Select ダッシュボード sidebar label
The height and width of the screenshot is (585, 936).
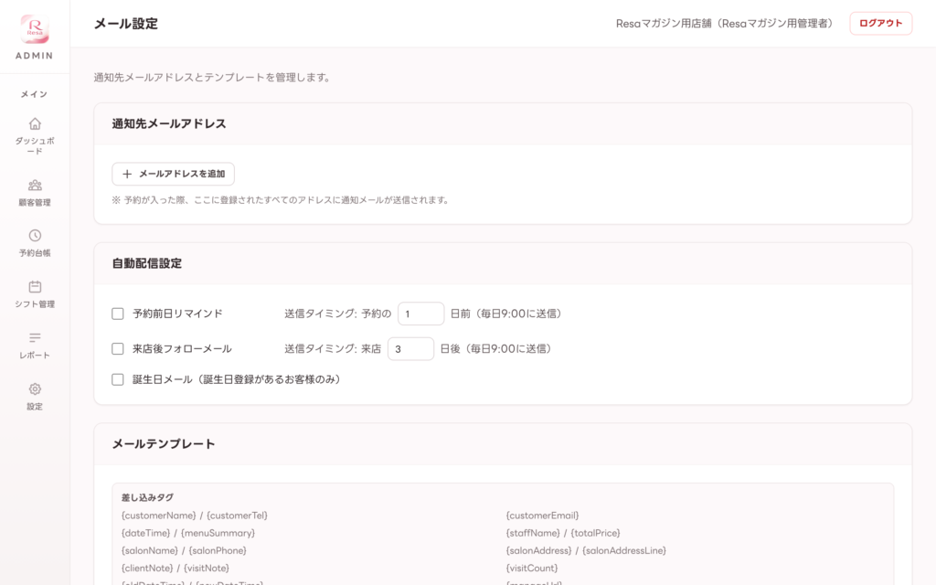coord(35,146)
